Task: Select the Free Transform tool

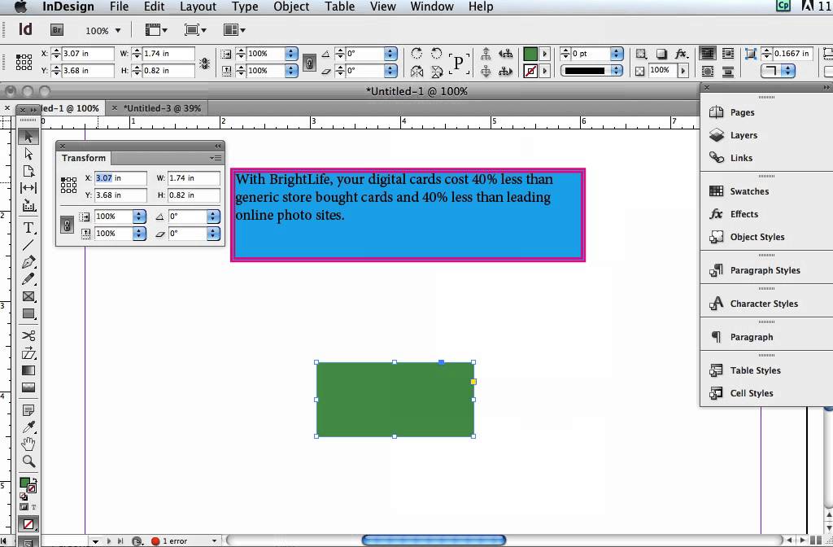Action: pyautogui.click(x=28, y=353)
